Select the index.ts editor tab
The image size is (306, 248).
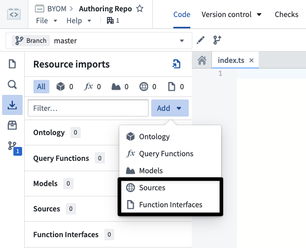tap(231, 60)
